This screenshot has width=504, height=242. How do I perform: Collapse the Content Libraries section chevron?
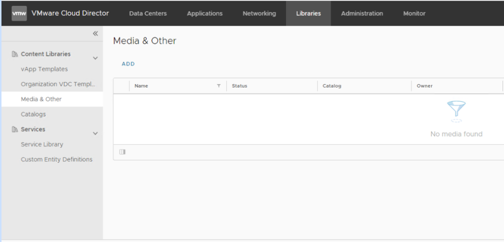point(95,58)
